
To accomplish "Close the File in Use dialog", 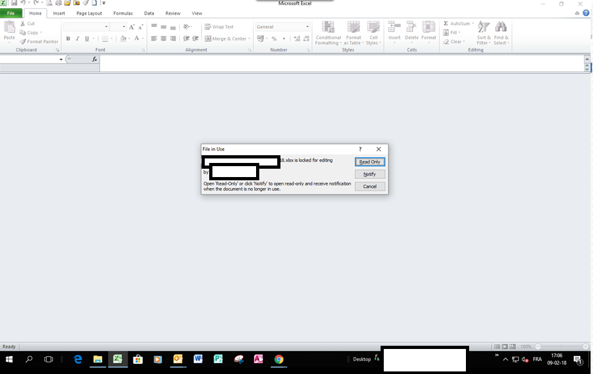I will click(x=379, y=149).
